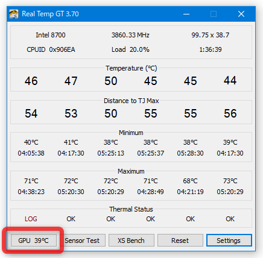Click the Distance to TJ Max value 53
The height and width of the screenshot is (258, 263).
(71, 113)
